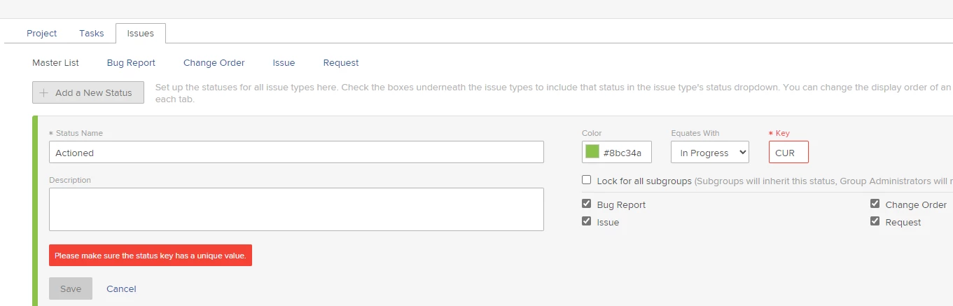Viewport: 953px width, 306px height.
Task: Switch to the Project tab
Action: tap(42, 33)
